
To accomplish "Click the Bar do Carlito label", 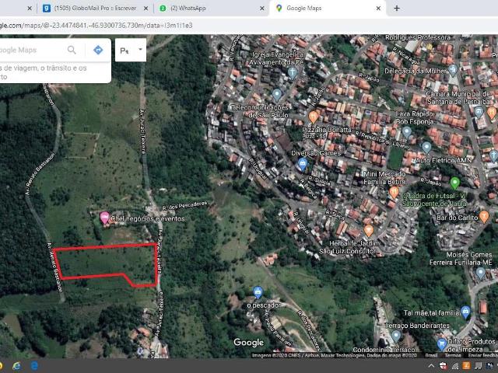I will (457, 218).
